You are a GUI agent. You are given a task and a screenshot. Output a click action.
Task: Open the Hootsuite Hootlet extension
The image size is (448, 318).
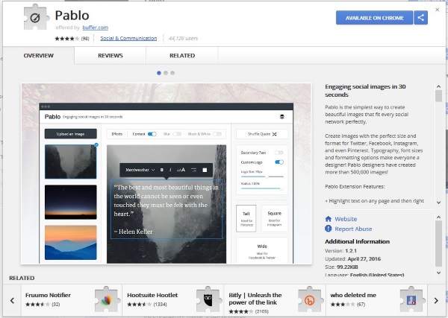[x=173, y=300]
